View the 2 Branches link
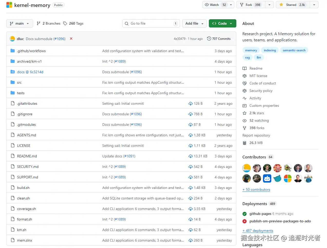 click(49, 23)
